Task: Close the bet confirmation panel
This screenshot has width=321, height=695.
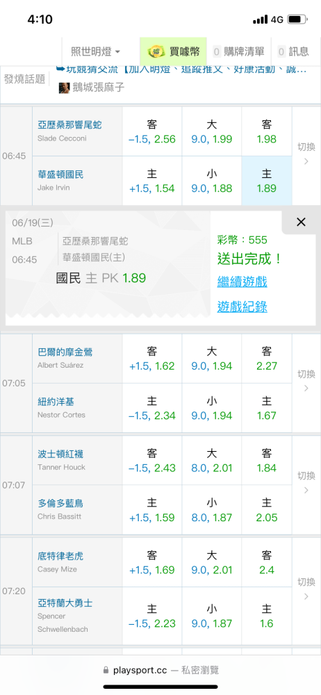Action: (x=301, y=222)
